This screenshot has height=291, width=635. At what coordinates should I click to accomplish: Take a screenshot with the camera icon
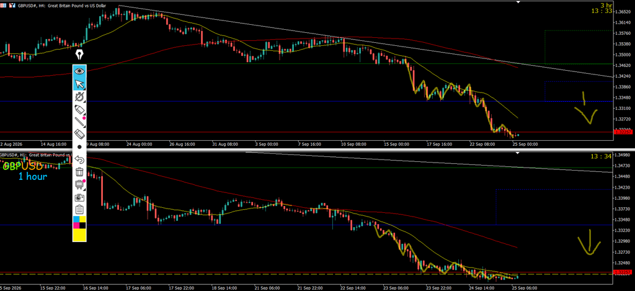coord(79,197)
